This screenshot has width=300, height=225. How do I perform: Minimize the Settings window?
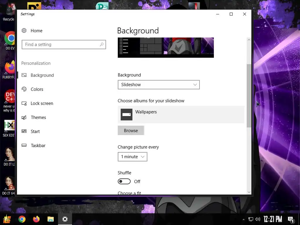pyautogui.click(x=218, y=14)
